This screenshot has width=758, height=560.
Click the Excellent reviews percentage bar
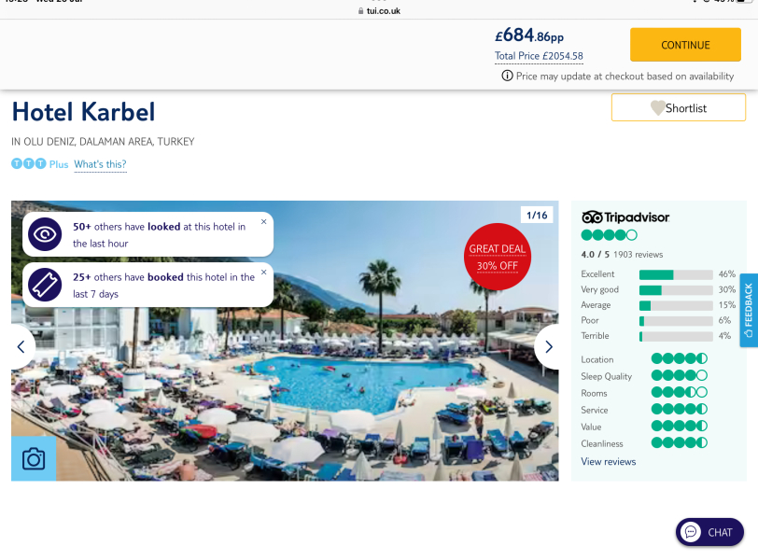pyautogui.click(x=672, y=274)
